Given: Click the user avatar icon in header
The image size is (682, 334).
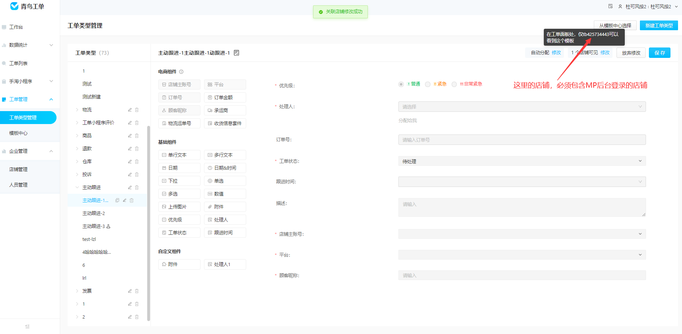Looking at the screenshot, I should tap(620, 6).
